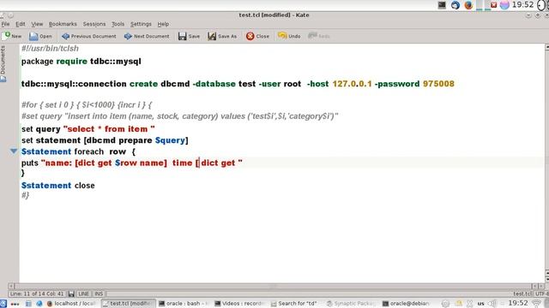Place cursor on 'package require tdbc::mysql' line

coord(81,61)
